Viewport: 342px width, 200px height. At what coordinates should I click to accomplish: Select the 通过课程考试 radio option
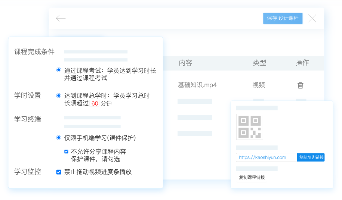point(59,70)
